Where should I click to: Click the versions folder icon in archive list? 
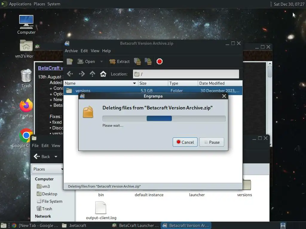[x=69, y=91]
